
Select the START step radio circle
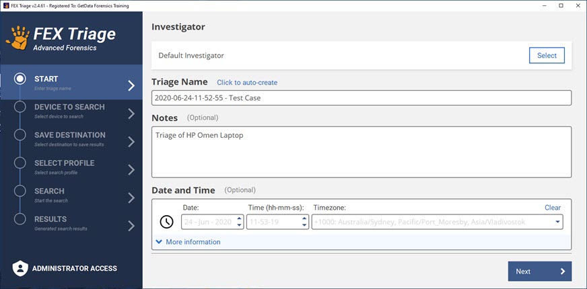click(20, 79)
